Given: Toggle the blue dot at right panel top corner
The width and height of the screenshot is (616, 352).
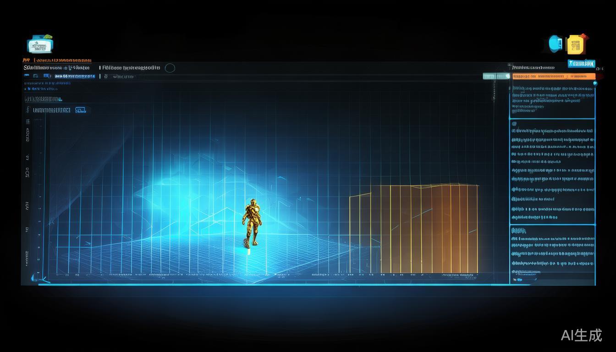Looking at the screenshot, I should pos(595,83).
